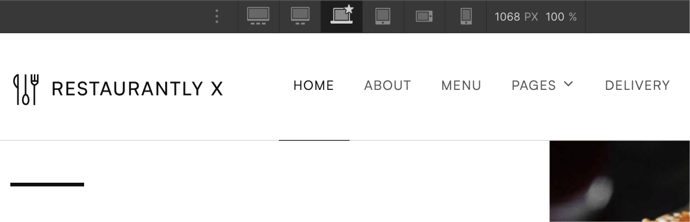Switch to the mobile landscape breakpoint

tap(424, 17)
